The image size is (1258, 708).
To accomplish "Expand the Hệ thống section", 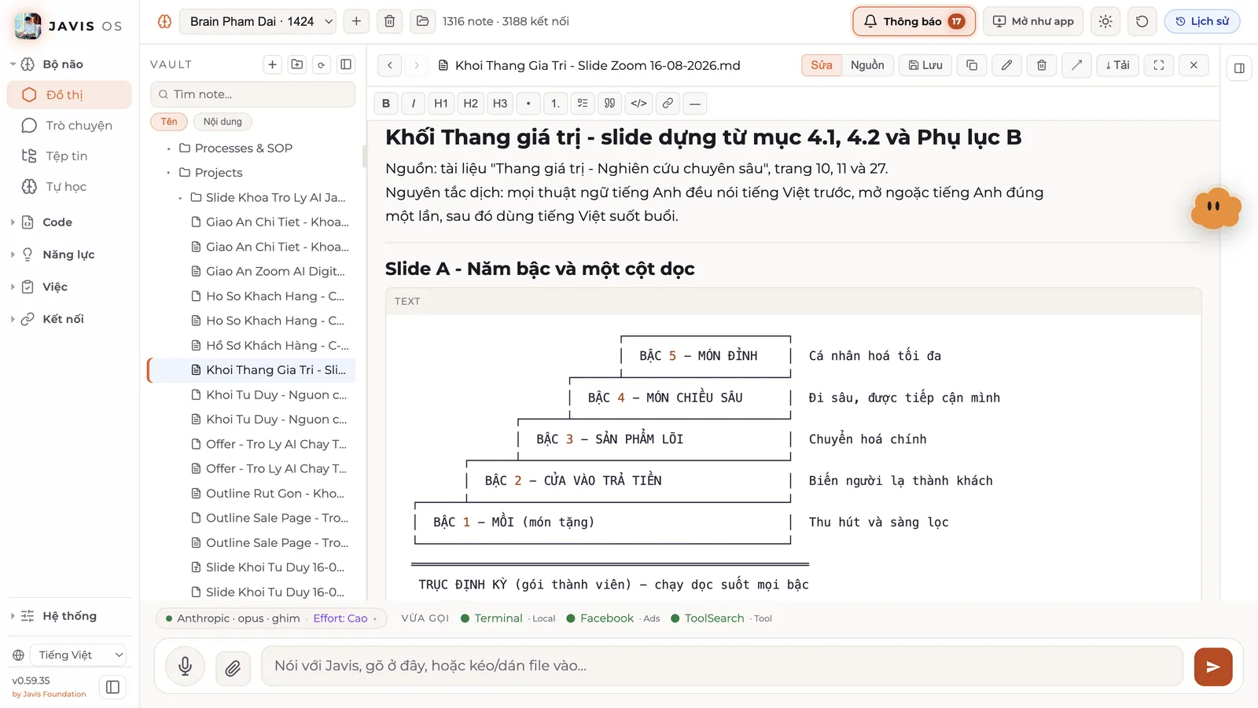I will coord(69,616).
